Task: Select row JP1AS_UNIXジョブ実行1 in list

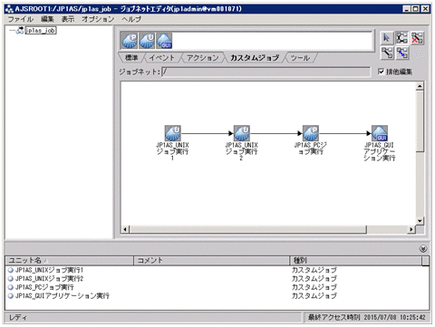Action: click(217, 270)
